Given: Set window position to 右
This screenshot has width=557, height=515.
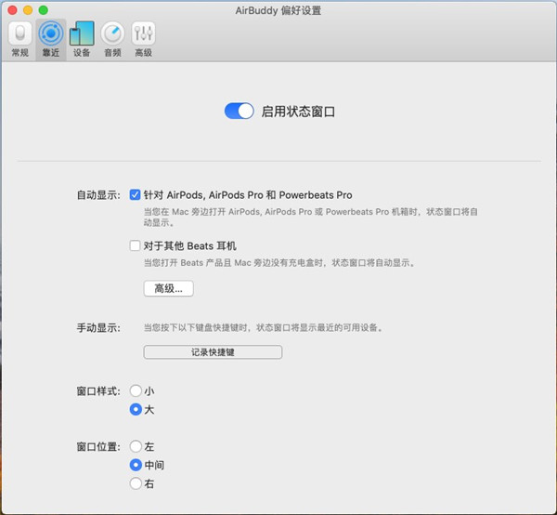Looking at the screenshot, I should (136, 483).
